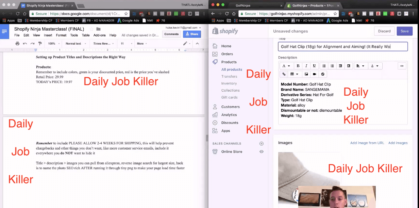Open the Format menu in Google Docs
The height and width of the screenshot is (208, 419).
point(61,35)
